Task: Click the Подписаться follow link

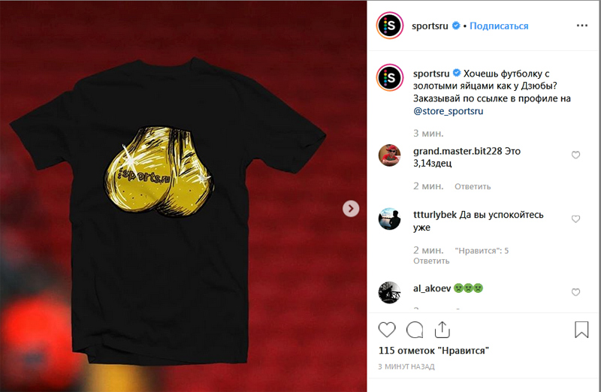Action: pos(499,26)
